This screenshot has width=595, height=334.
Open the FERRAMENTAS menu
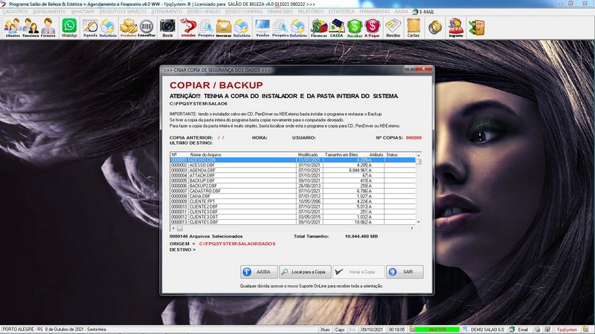click(375, 13)
